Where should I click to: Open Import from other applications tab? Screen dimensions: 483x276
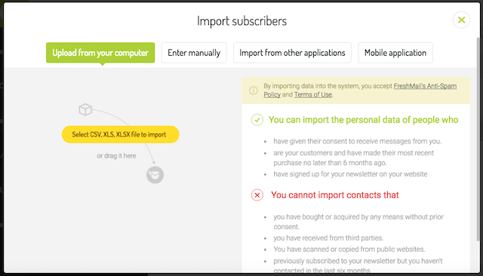[292, 53]
